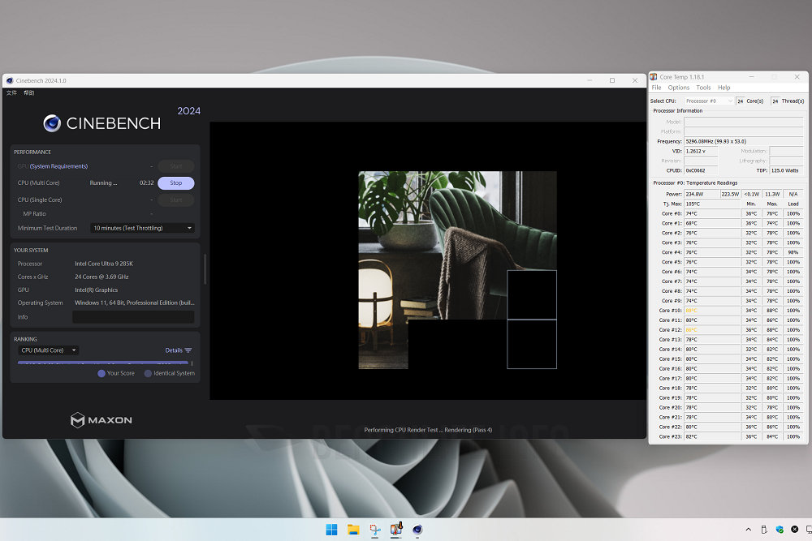Click the Running status of CPU Multi Core
Screen dimensions: 812x541
(x=104, y=183)
